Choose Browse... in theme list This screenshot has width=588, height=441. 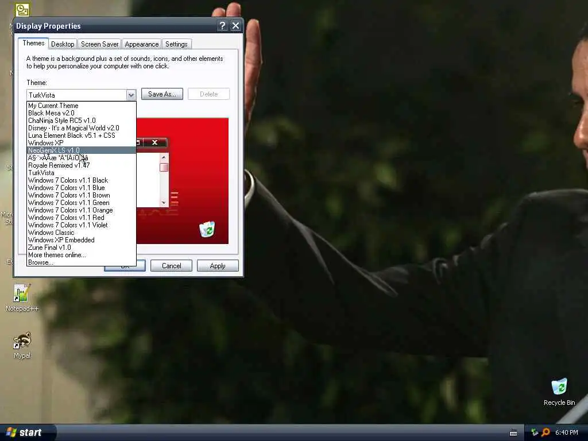82,262
